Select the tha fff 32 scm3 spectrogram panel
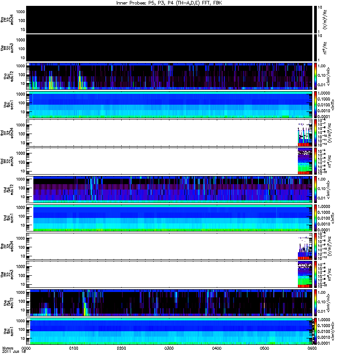This screenshot has width=338, height=361. coord(169,48)
